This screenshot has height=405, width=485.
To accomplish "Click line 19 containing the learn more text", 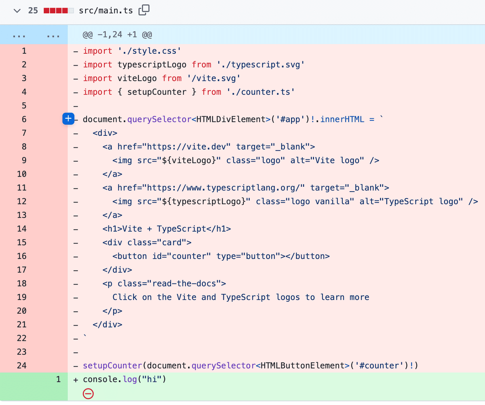I will [x=21, y=297].
